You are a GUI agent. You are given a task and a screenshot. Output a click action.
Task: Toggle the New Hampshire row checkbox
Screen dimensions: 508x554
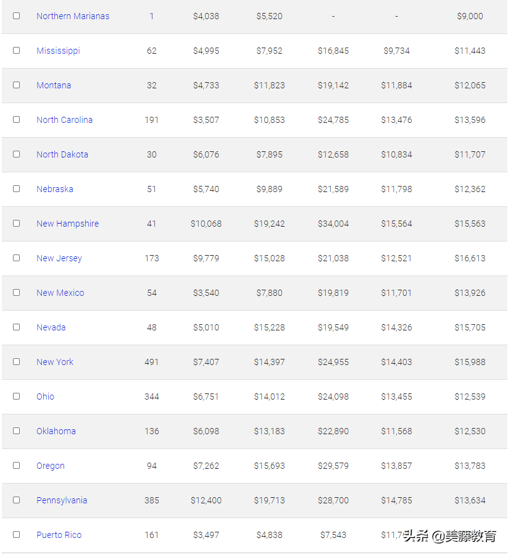17,224
